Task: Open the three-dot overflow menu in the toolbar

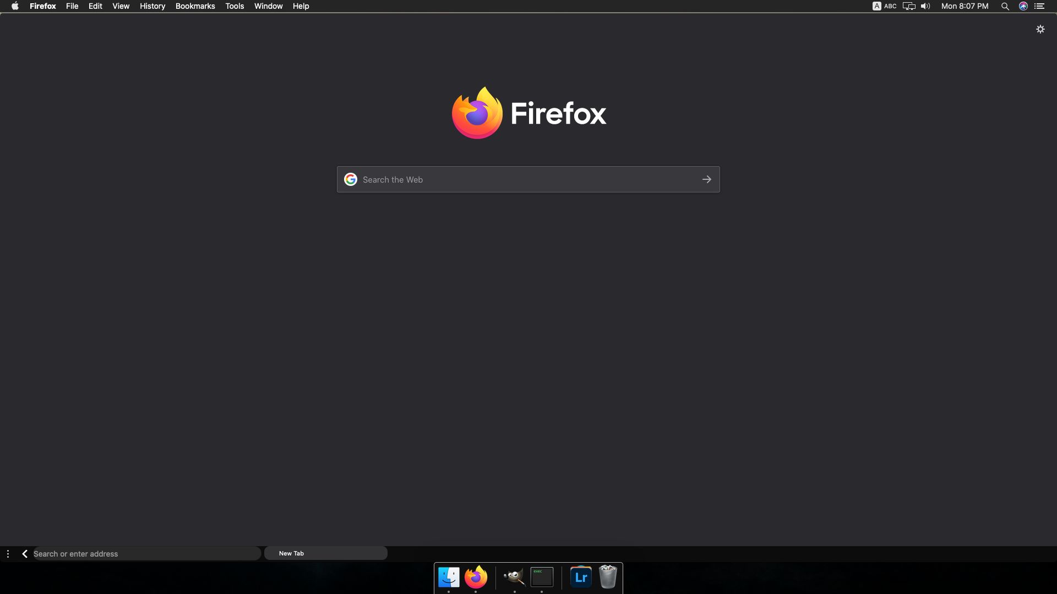Action: (8, 553)
